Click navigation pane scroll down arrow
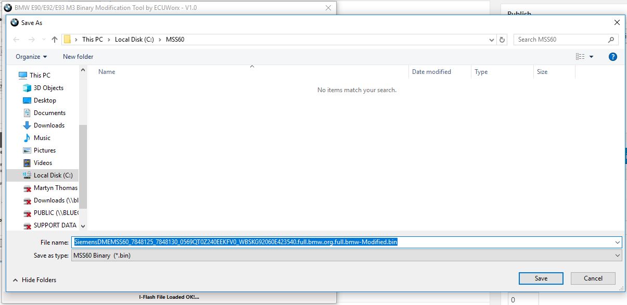The image size is (627, 305). 83,226
